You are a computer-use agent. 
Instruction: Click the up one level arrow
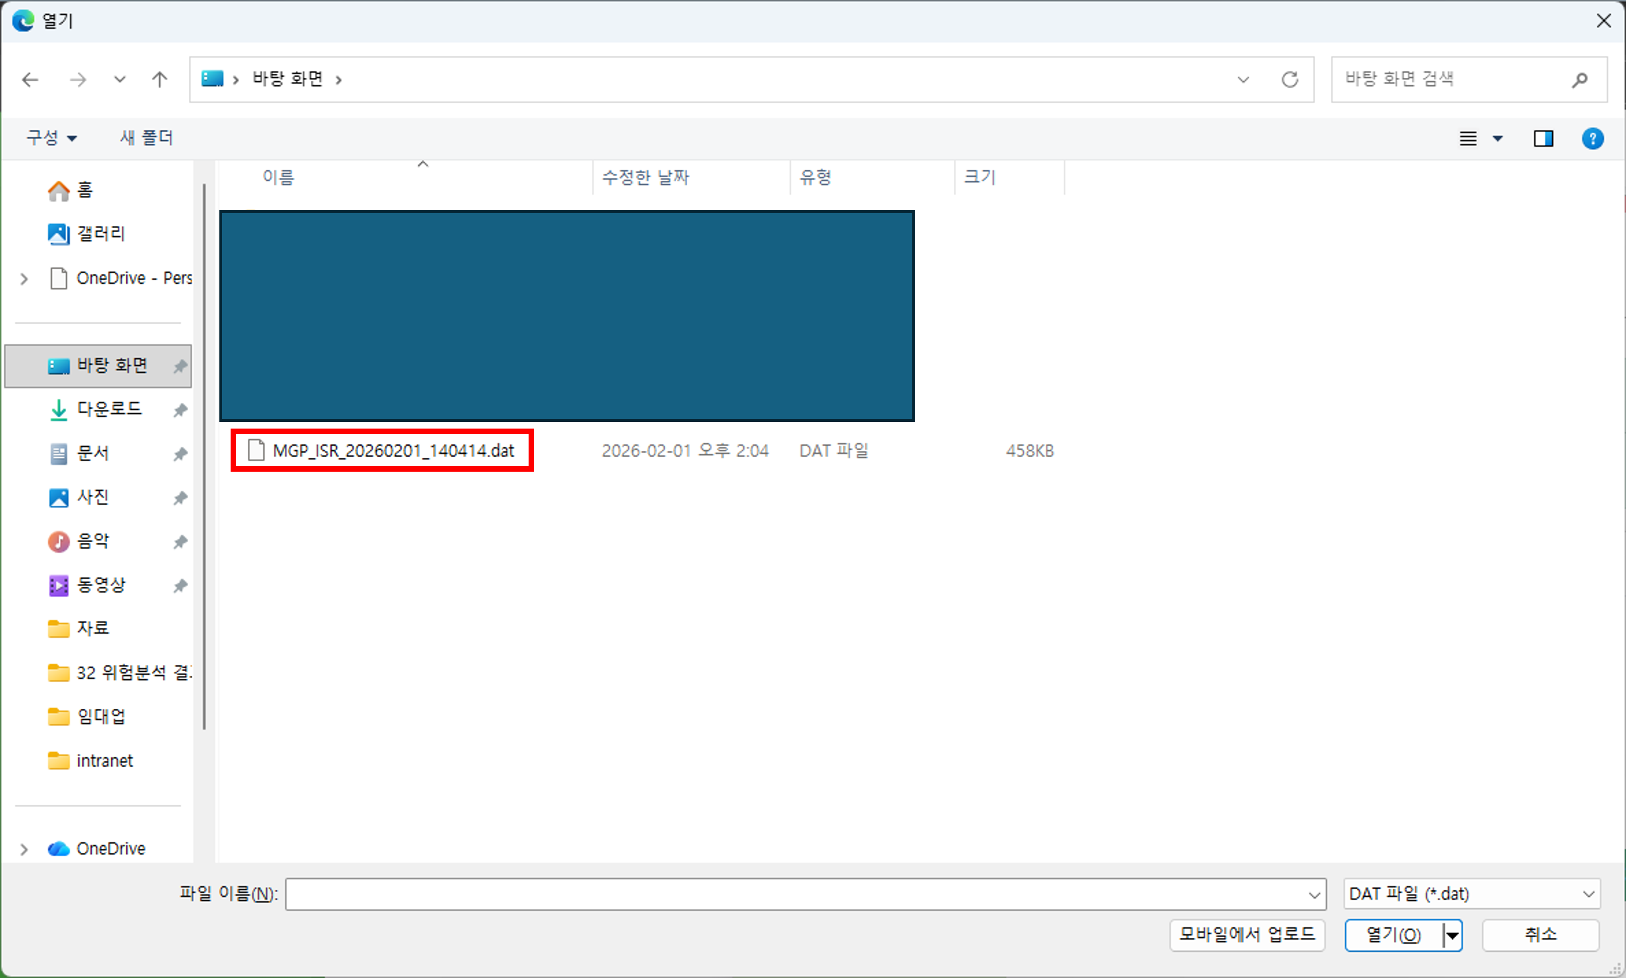click(x=159, y=79)
